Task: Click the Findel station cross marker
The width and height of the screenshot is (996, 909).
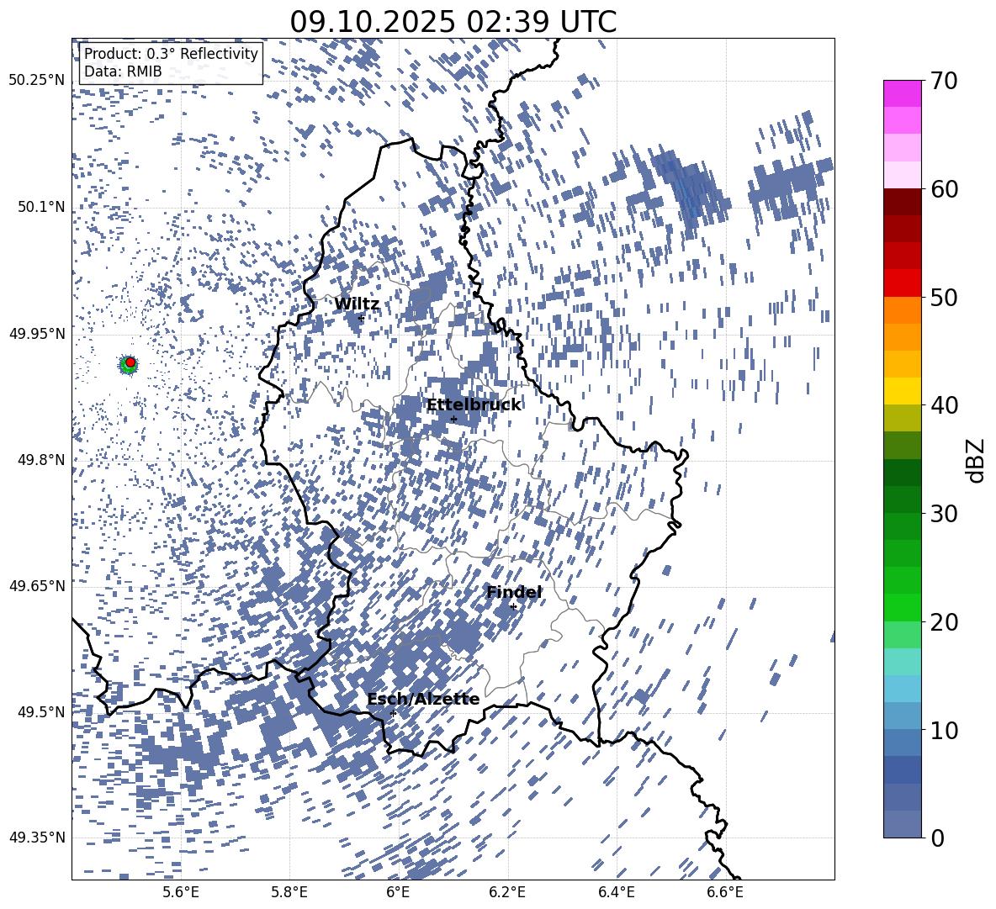Action: pyautogui.click(x=513, y=607)
